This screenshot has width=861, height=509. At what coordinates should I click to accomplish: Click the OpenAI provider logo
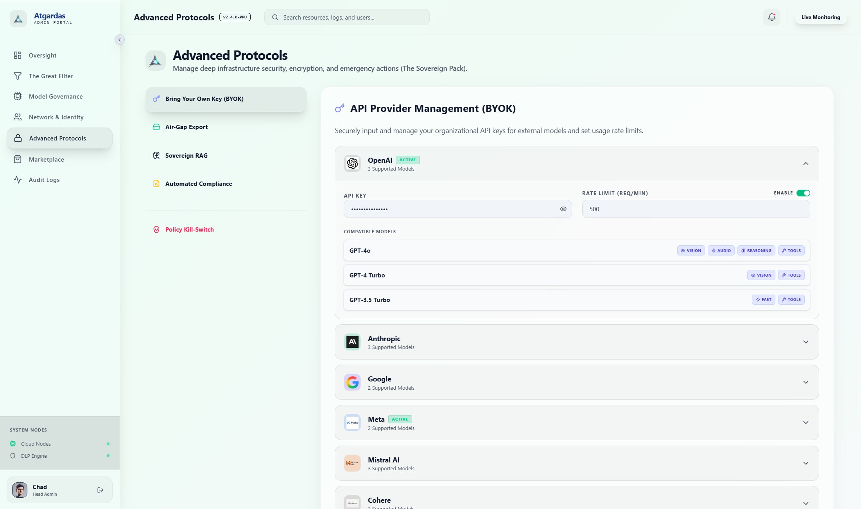point(352,164)
